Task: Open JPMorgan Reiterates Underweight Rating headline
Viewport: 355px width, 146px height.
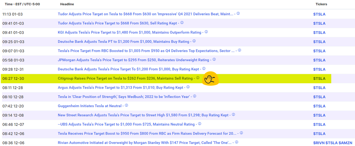Action: pos(133,60)
